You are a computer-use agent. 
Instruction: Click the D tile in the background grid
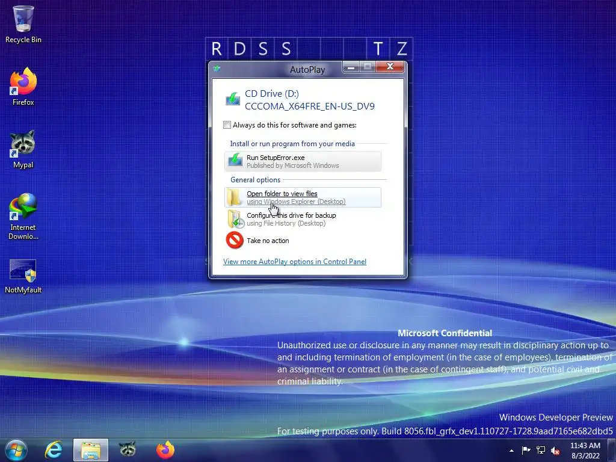(x=240, y=49)
